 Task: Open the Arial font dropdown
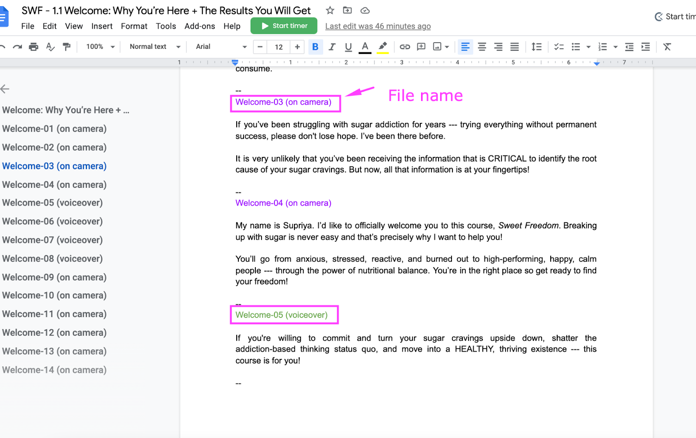point(221,47)
